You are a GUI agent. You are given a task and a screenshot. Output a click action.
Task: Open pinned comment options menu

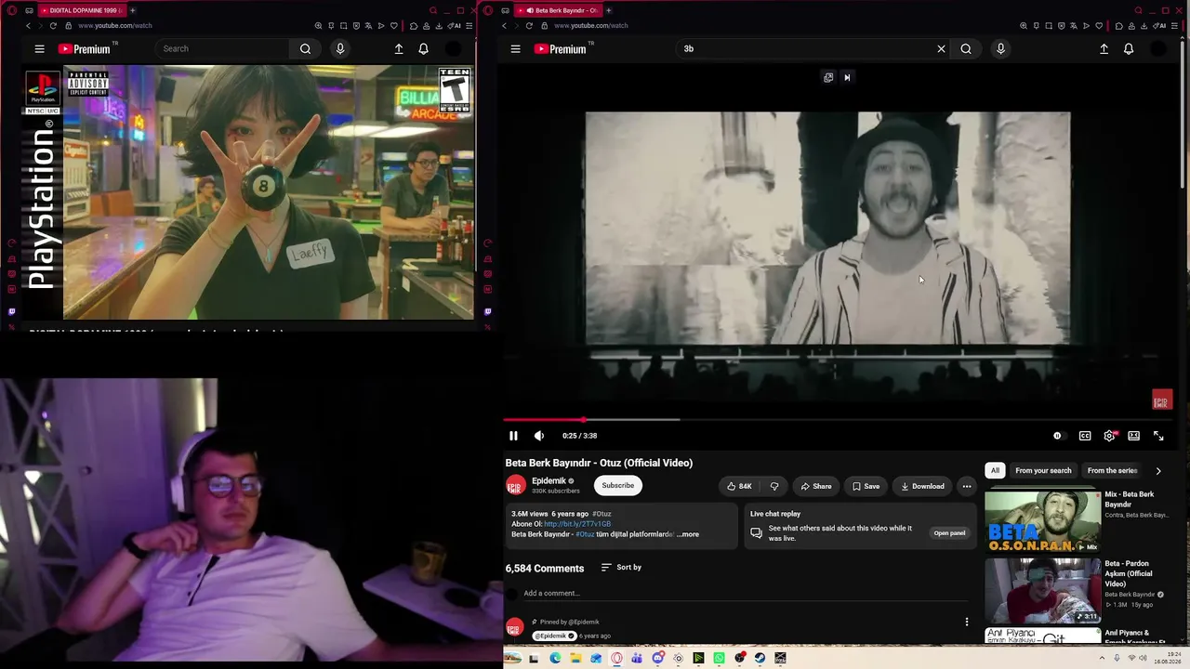point(967,622)
